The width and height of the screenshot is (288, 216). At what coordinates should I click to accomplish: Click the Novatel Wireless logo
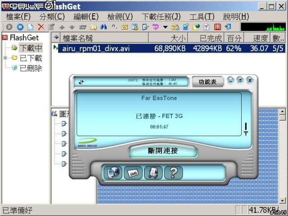pyautogui.click(x=87, y=143)
